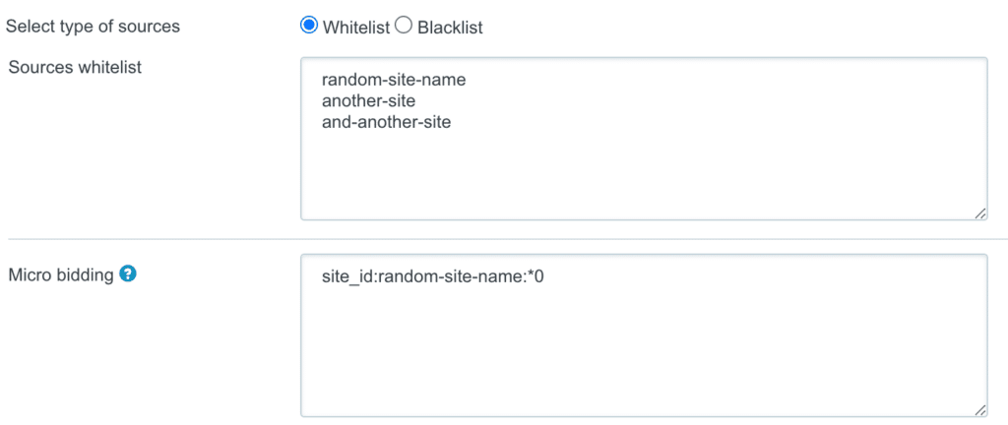Image resolution: width=1008 pixels, height=425 pixels.
Task: Click resize grip icon of Micro bidding textarea
Action: pos(980,410)
